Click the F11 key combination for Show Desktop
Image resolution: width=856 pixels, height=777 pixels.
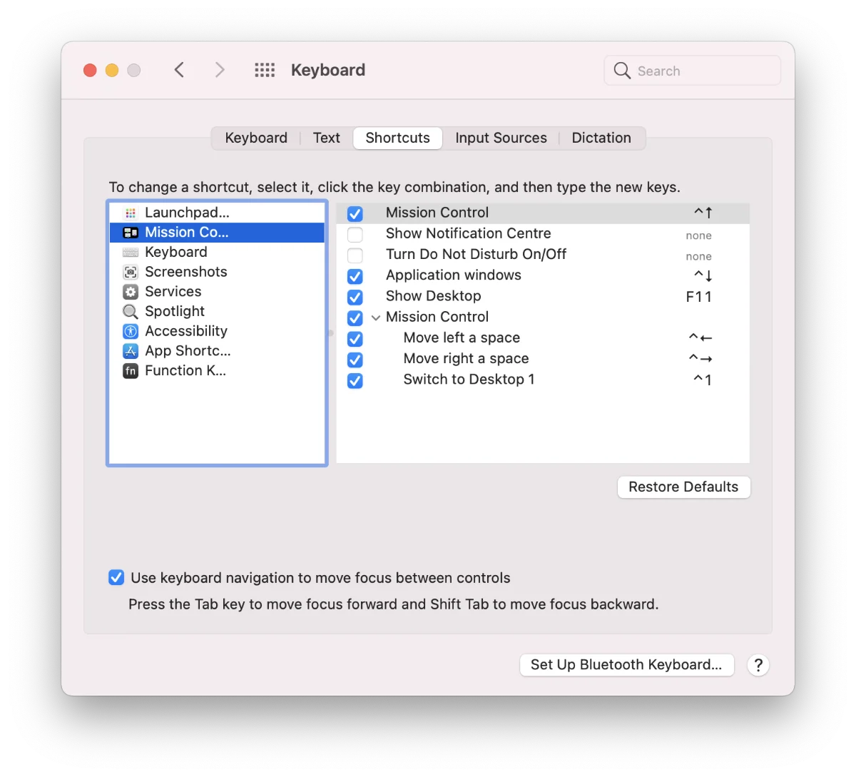click(x=699, y=297)
